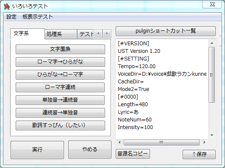Click the [#SETTING] line

tap(133, 59)
